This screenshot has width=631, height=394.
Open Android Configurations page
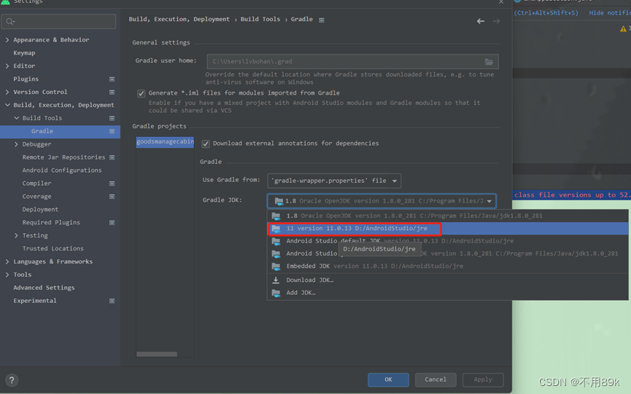click(x=62, y=170)
